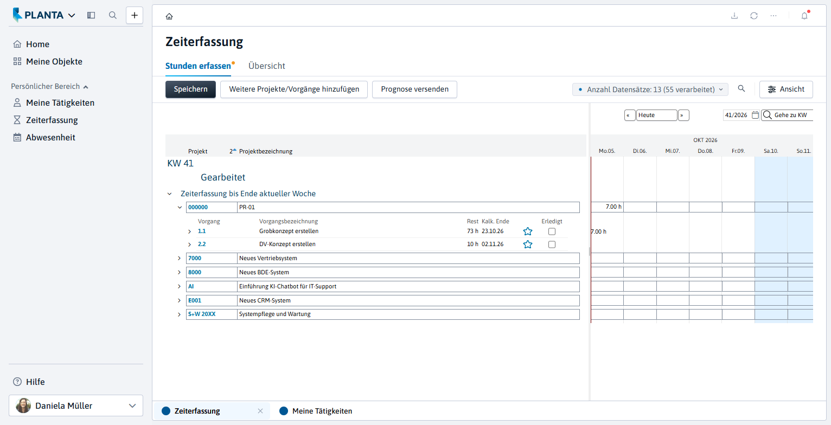Open Abwesenheit in the sidebar
The width and height of the screenshot is (831, 425).
click(x=50, y=137)
